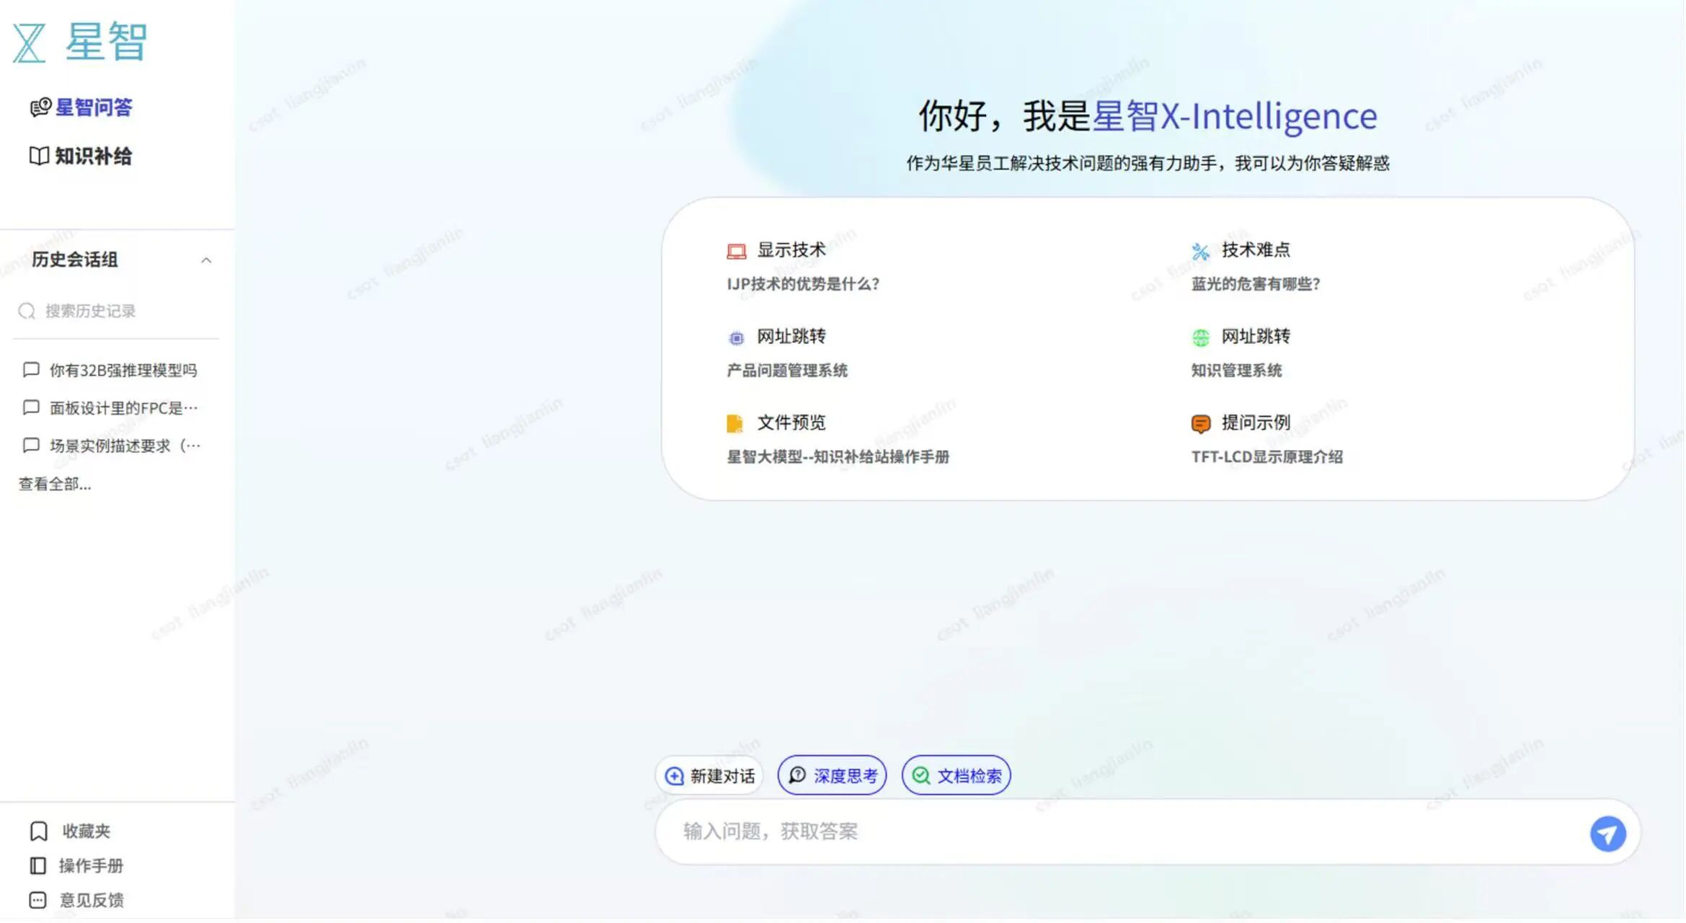The image size is (1686, 923).
Task: Click the 星智 logo icon
Action: (x=30, y=43)
